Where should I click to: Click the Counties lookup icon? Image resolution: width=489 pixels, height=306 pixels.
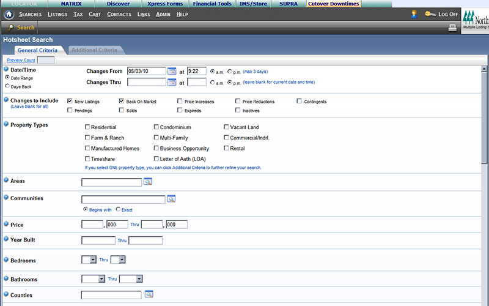click(x=148, y=294)
